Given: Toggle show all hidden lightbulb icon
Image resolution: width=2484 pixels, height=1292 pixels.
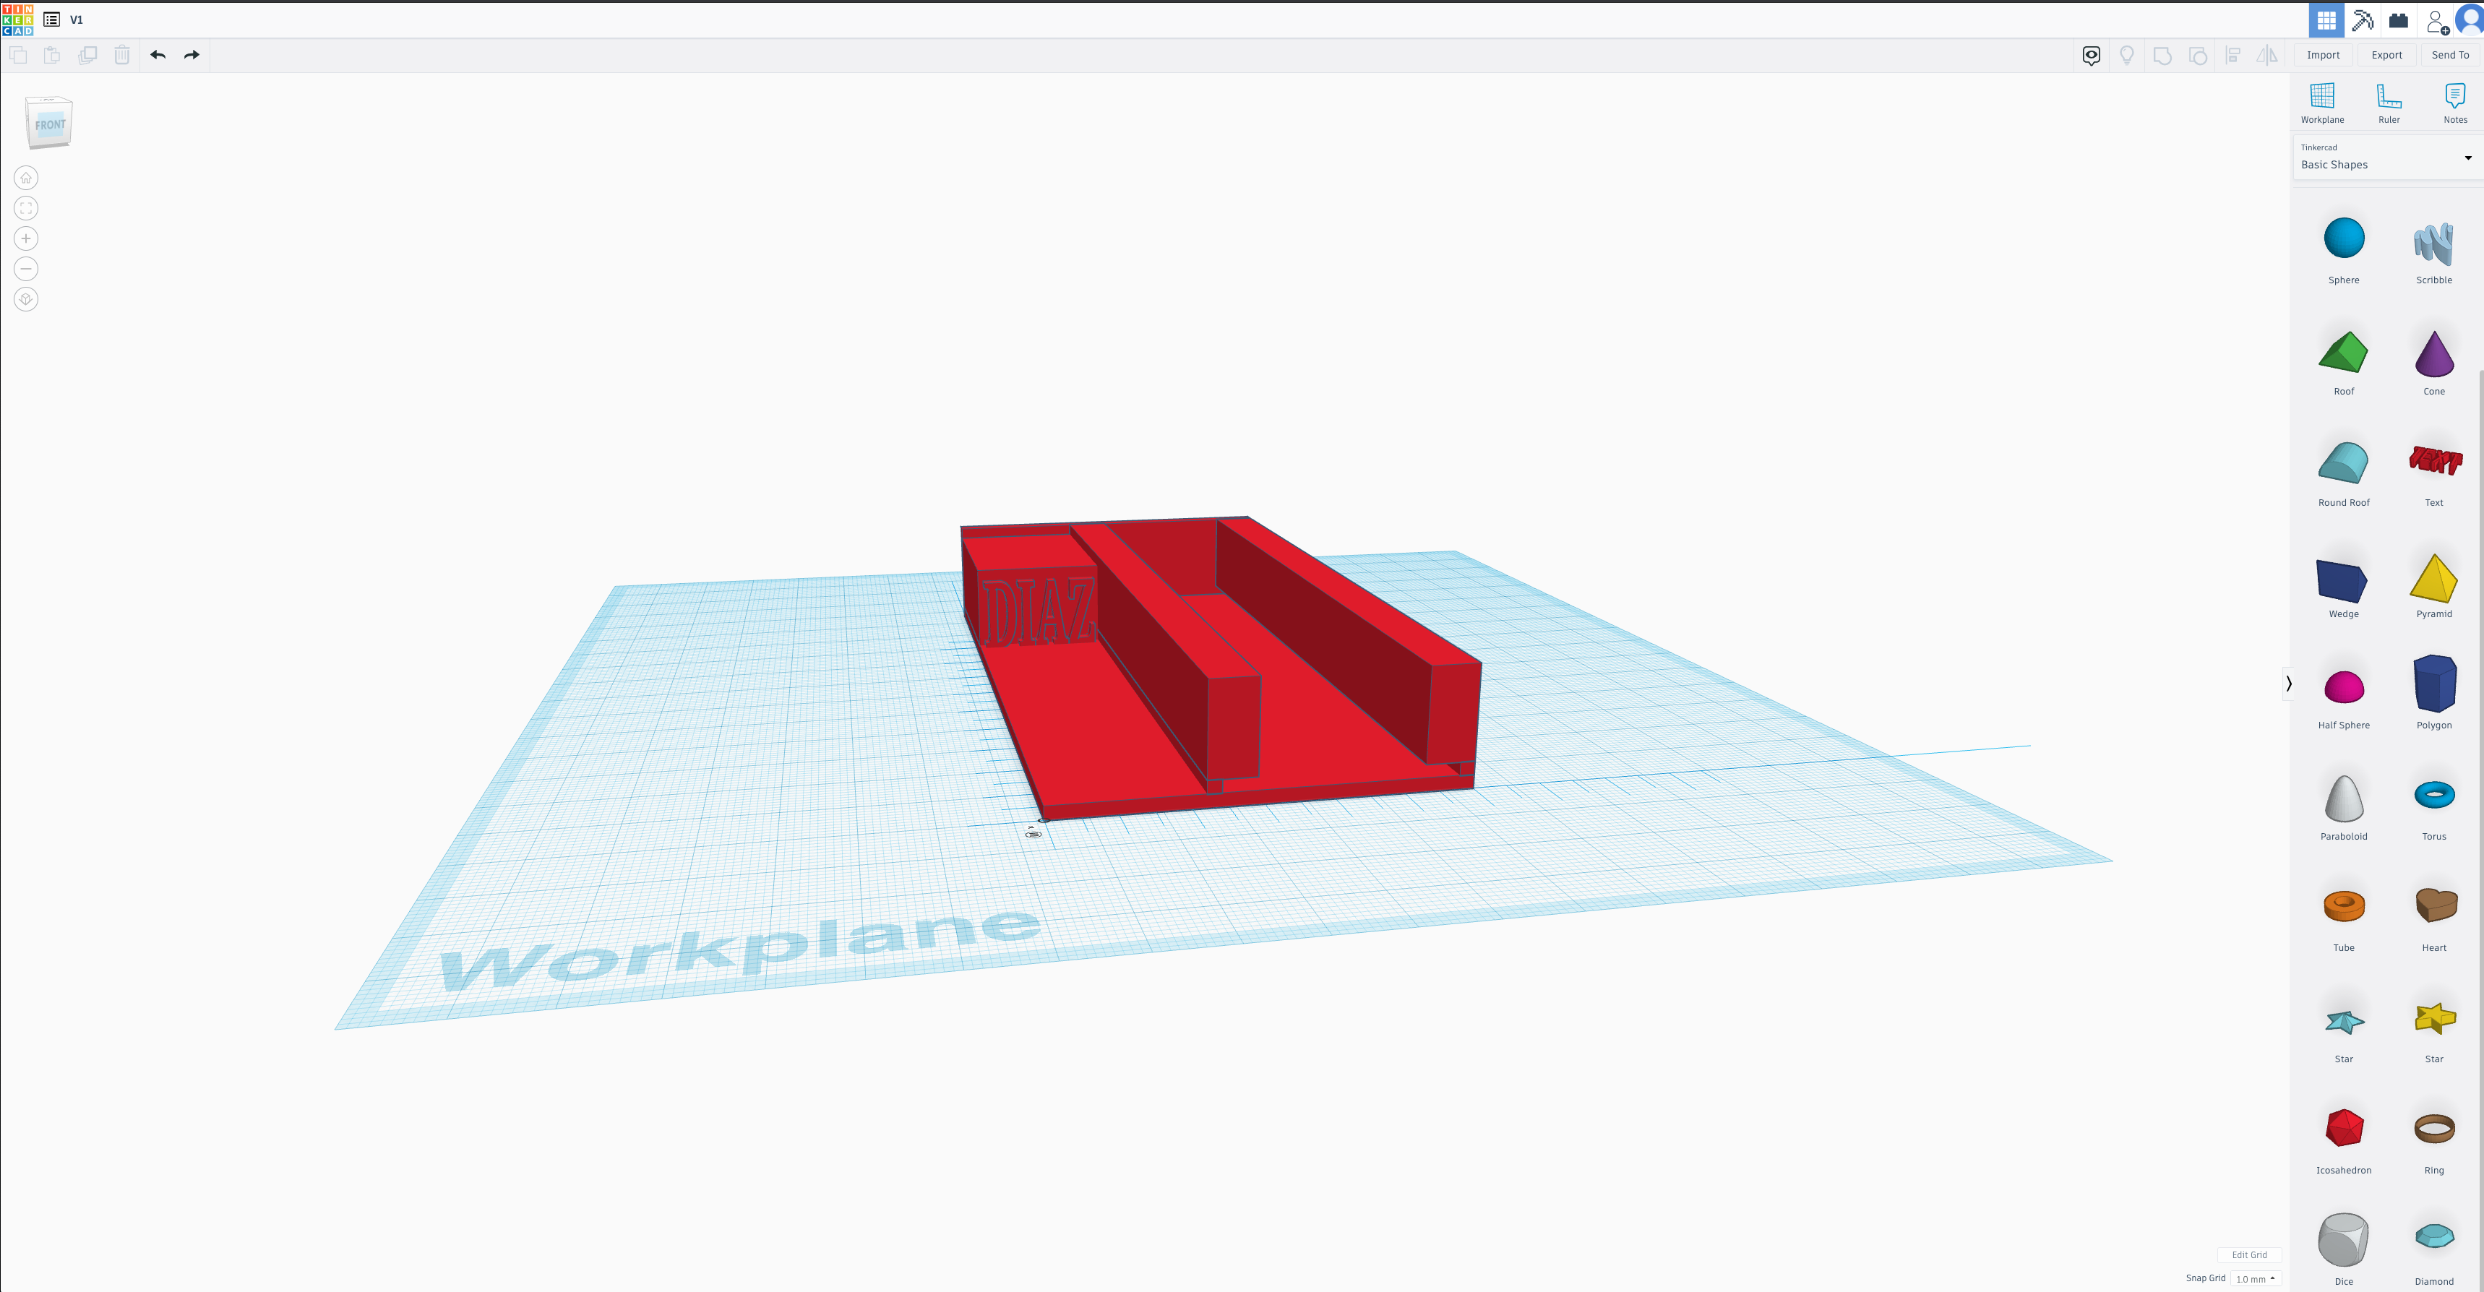Looking at the screenshot, I should (2126, 55).
